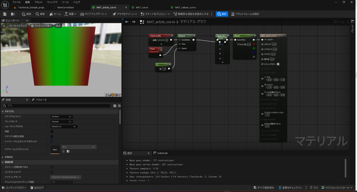Open コンテンツ ドロワー in the bottom bar
This screenshot has width=357, height=192.
pos(14,188)
